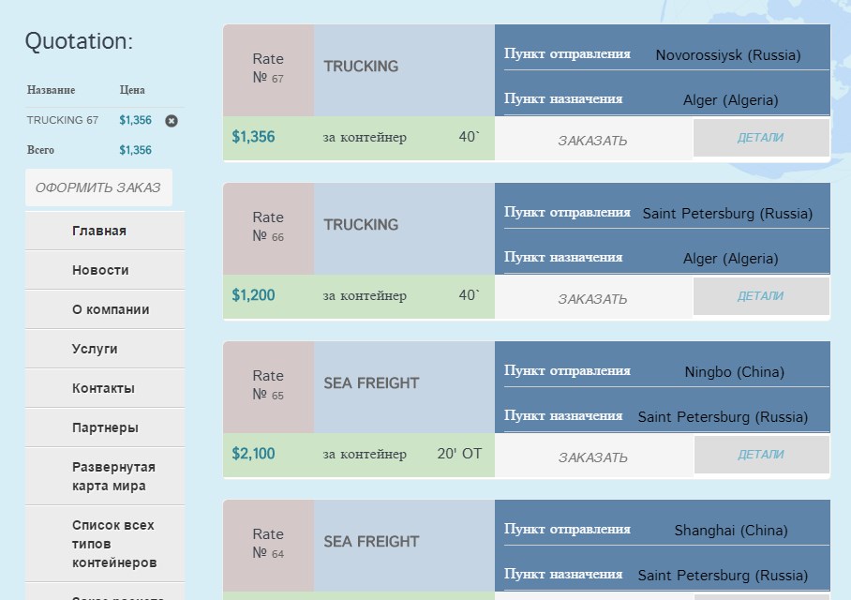Image resolution: width=851 pixels, height=600 pixels.
Task: Open ДЕТАЛИ for Rate 65
Action: 760,455
